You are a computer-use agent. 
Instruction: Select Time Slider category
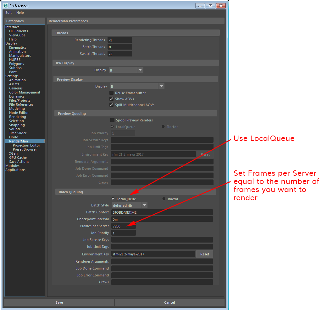18,133
